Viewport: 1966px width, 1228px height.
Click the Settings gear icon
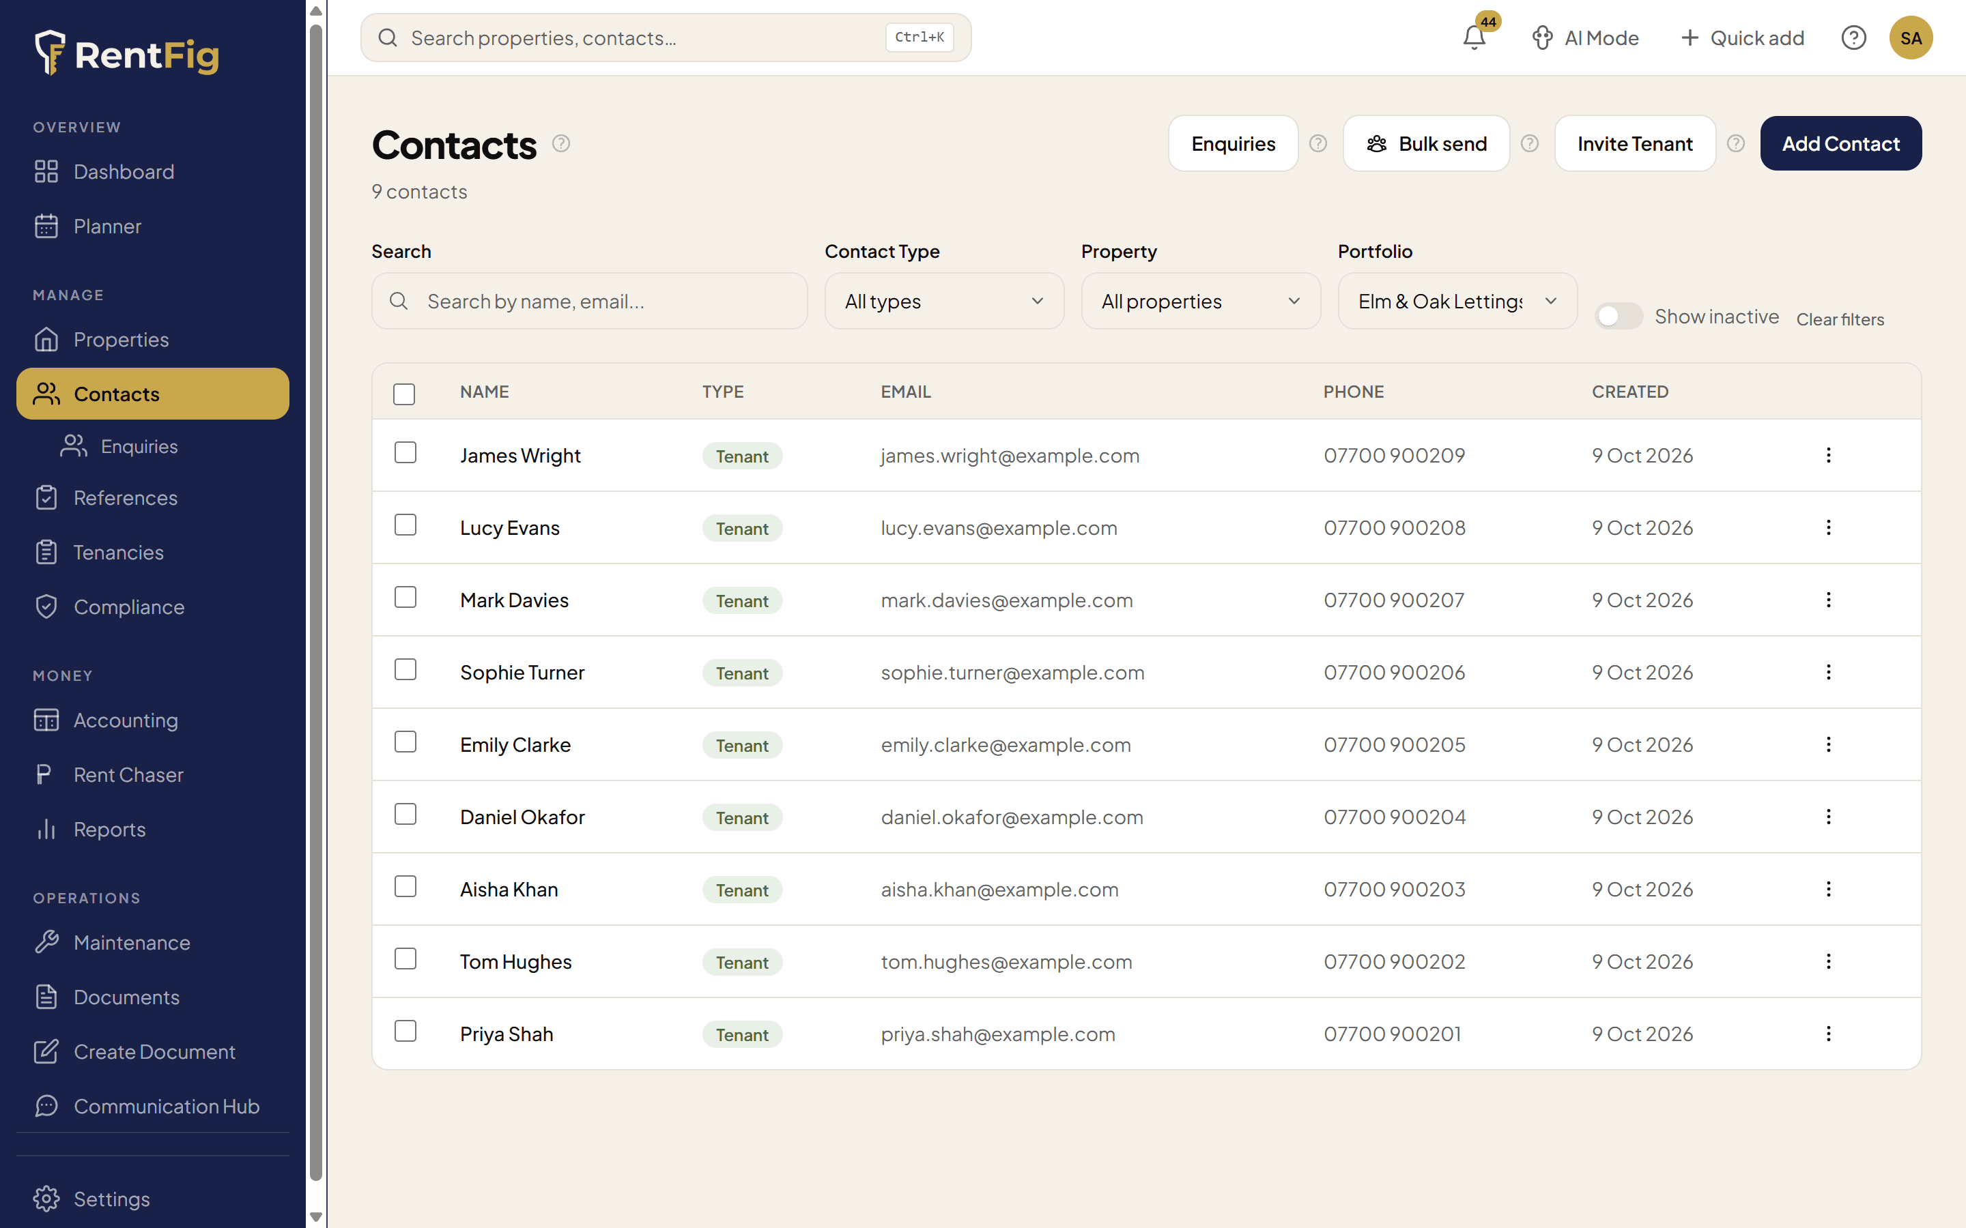[x=46, y=1199]
